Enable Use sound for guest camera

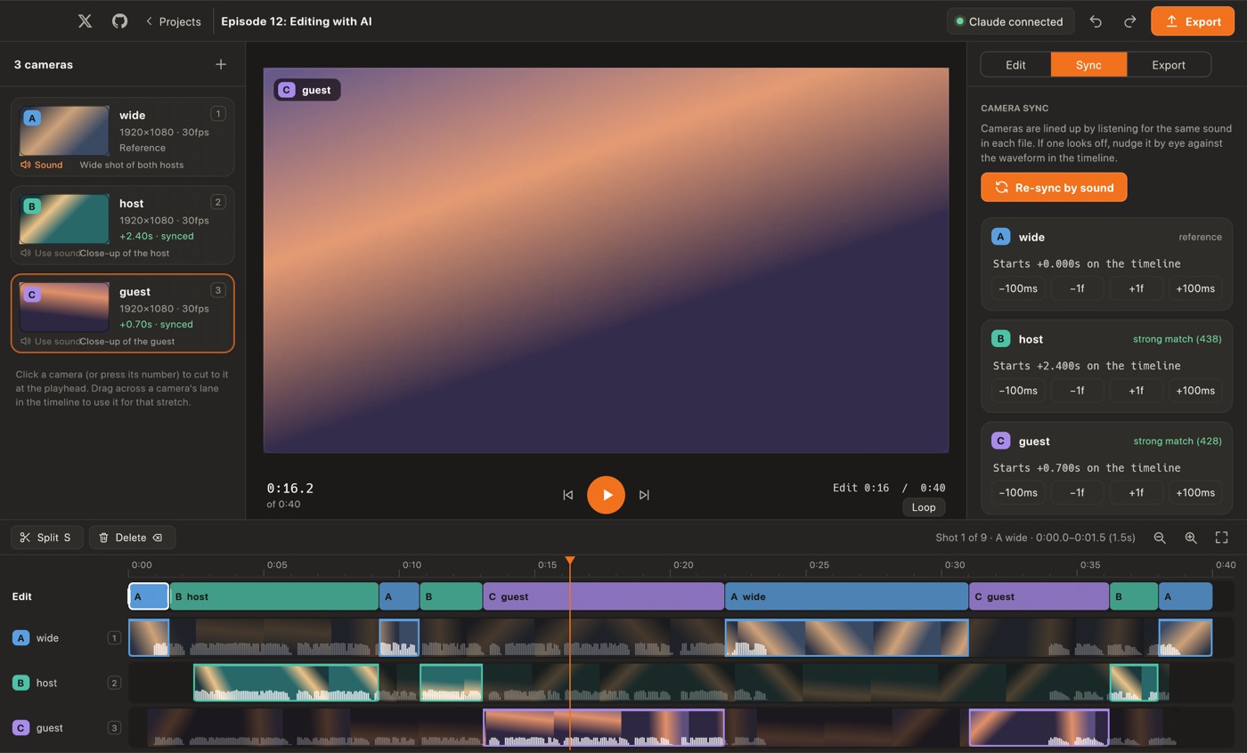50,341
